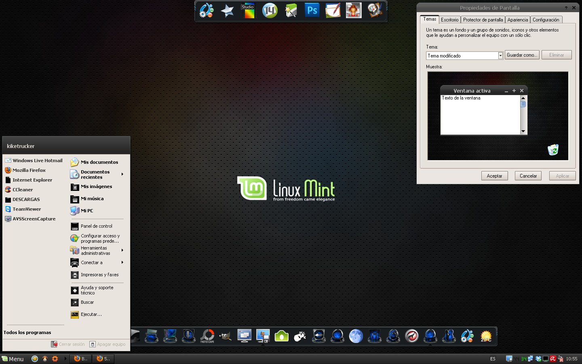582x364 pixels.
Task: Open Avira antivirus from the system tray
Action: tap(552, 359)
